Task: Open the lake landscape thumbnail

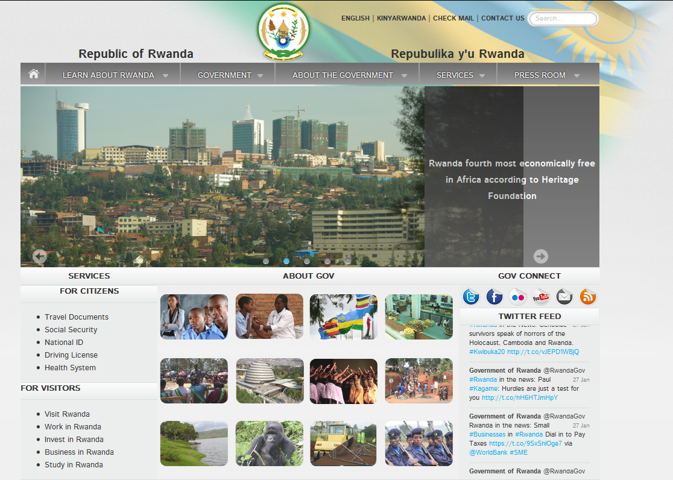Action: (194, 443)
